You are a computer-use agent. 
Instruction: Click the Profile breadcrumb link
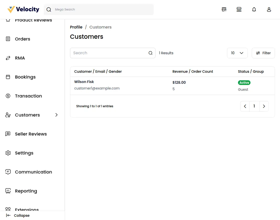click(76, 27)
